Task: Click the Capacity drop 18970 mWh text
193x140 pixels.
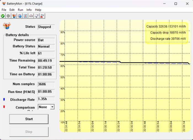Action: pos(168,33)
